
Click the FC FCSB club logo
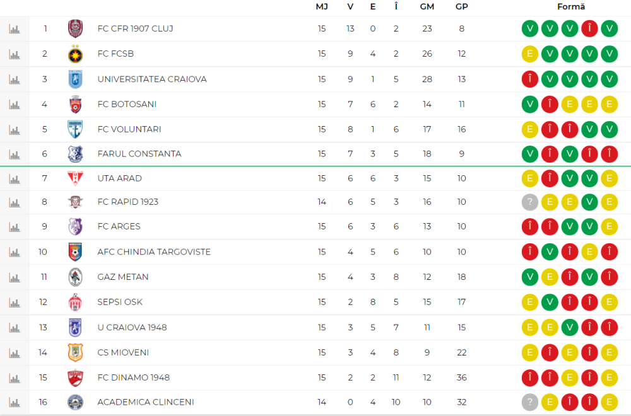tap(75, 54)
